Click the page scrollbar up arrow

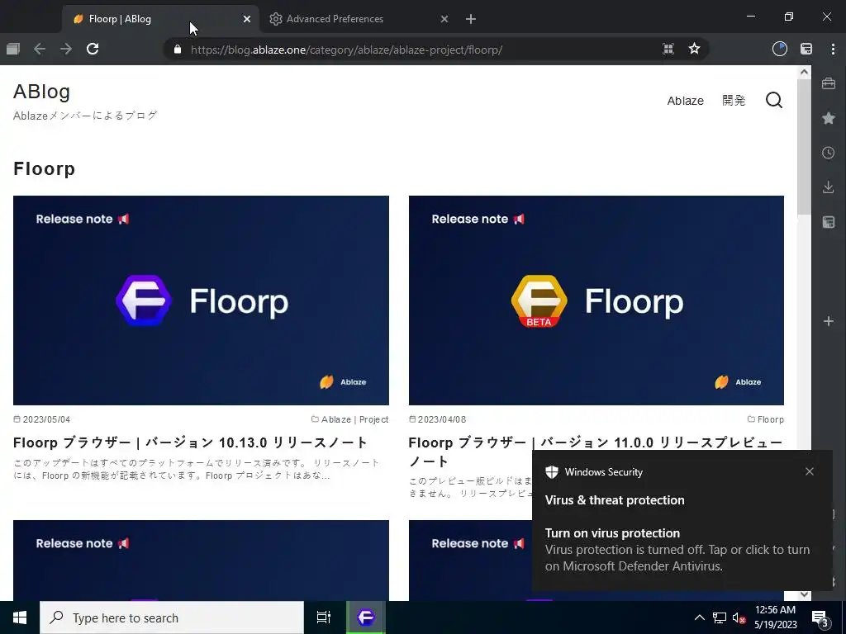(804, 72)
